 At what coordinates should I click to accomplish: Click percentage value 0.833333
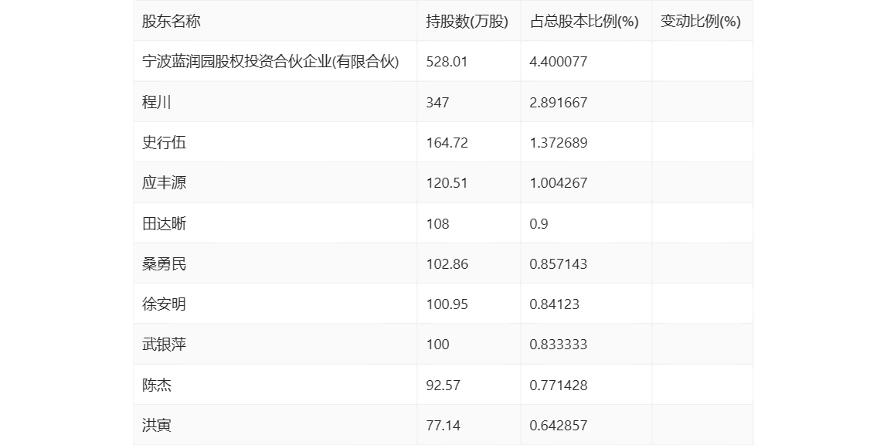(x=559, y=345)
